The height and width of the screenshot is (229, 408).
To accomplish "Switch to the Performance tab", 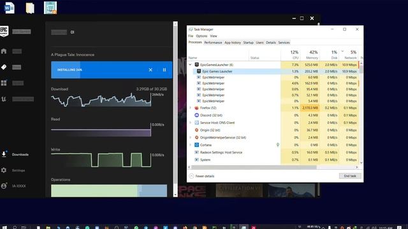I will click(x=213, y=43).
